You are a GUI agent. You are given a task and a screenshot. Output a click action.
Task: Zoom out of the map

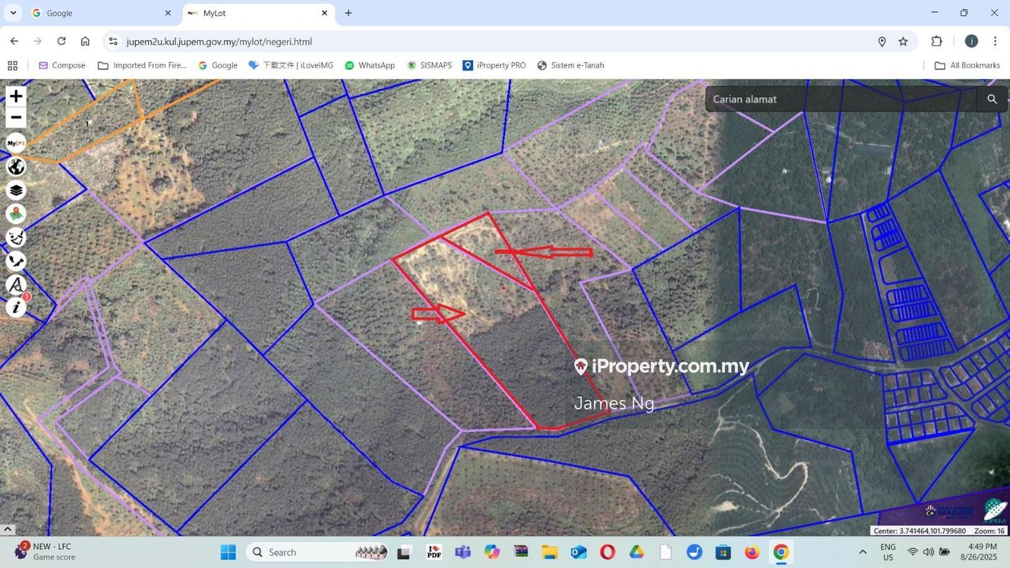15,118
